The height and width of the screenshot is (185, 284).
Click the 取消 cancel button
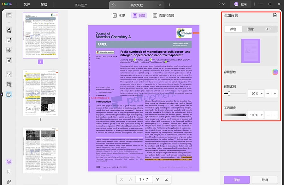pyautogui.click(x=265, y=180)
